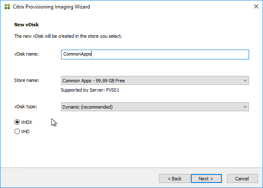Open the Store name combo box
Screen dimensions: 263x188
[155, 81]
